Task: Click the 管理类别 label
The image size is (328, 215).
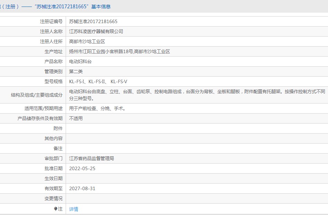Action: [x=54, y=72]
